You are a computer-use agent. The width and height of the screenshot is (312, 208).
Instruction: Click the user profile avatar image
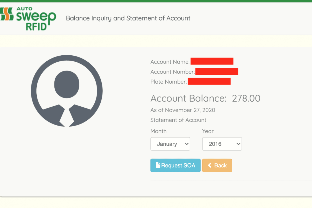(x=67, y=91)
